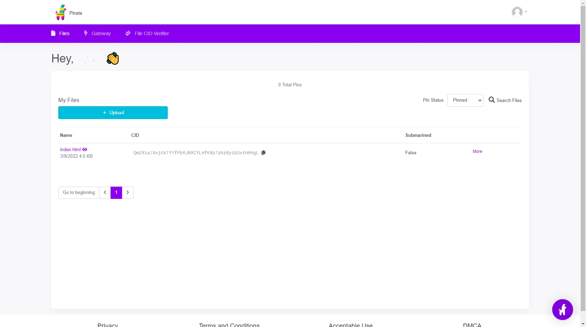
Task: Open the index.html file link
Action: tap(70, 149)
